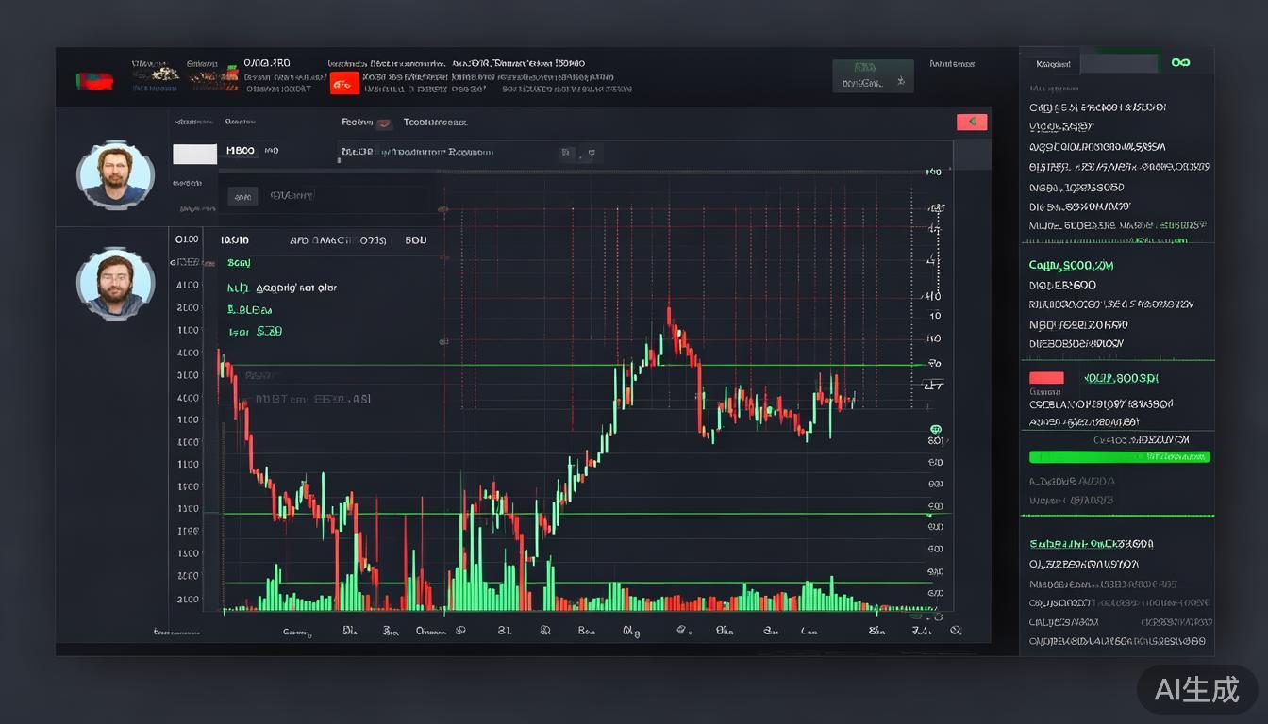Click the star icon in the green header box
The height and width of the screenshot is (724, 1268).
(x=900, y=83)
